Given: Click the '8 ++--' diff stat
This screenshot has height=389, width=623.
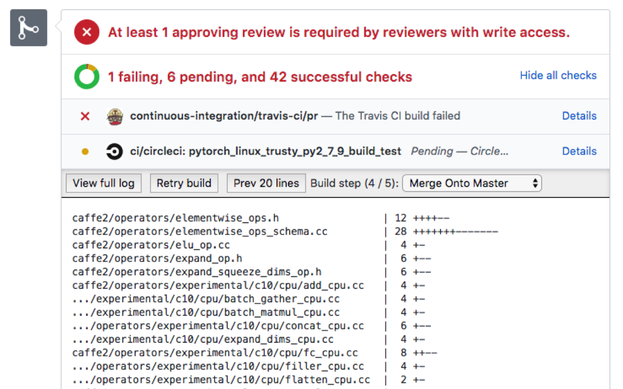Looking at the screenshot, I should coord(419,353).
